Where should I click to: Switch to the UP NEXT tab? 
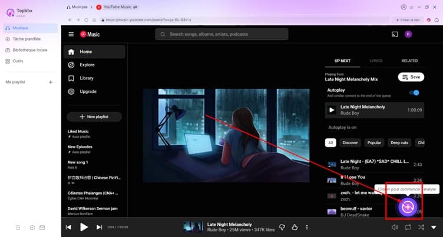(342, 61)
